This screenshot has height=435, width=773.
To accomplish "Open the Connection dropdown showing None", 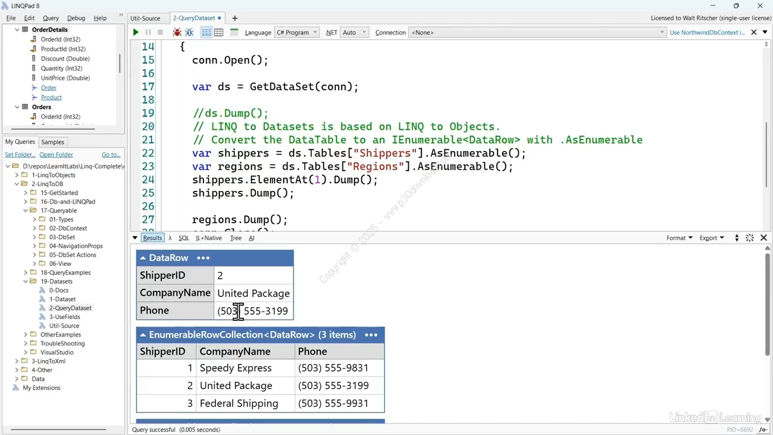I will coord(537,33).
